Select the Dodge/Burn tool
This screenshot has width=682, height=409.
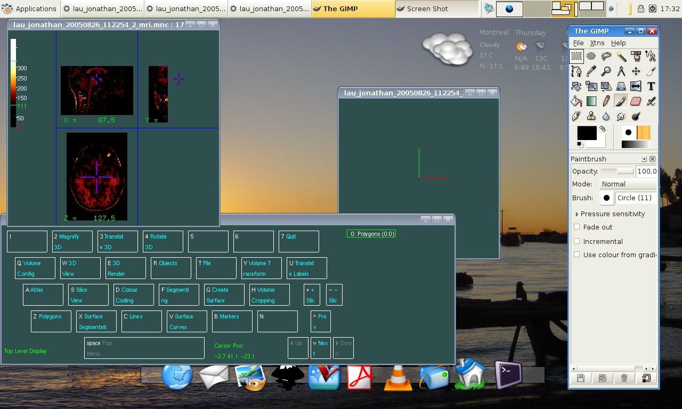point(636,116)
